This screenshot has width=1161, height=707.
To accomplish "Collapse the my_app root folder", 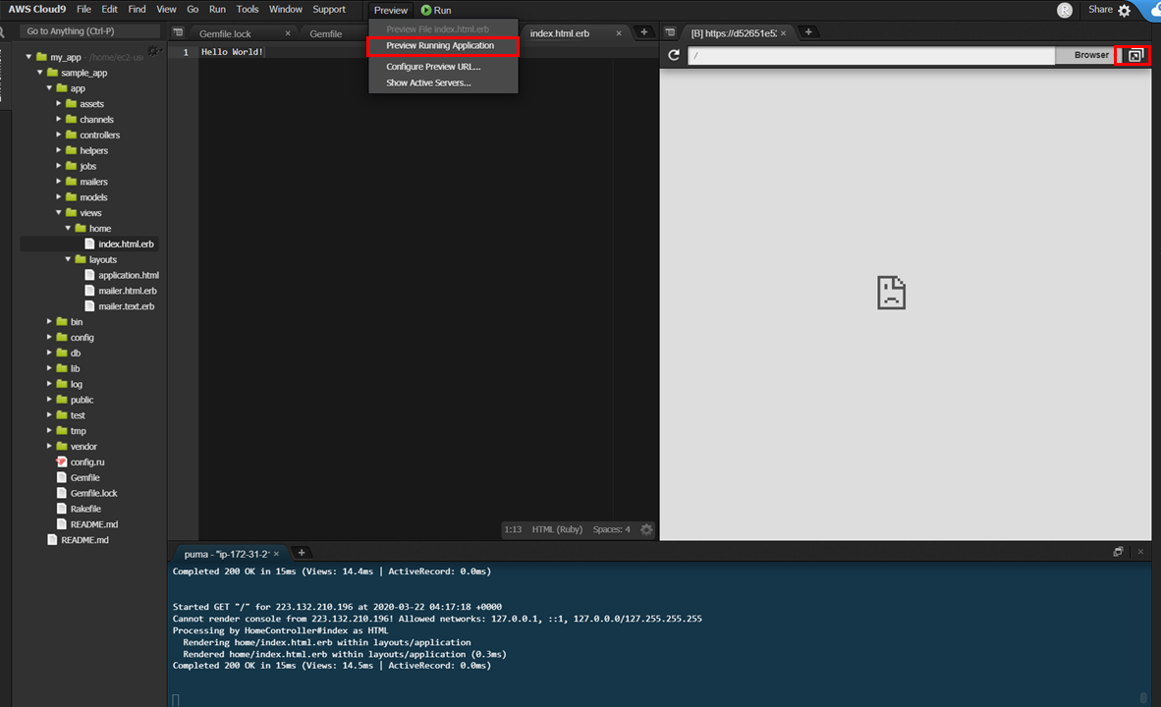I will click(28, 57).
